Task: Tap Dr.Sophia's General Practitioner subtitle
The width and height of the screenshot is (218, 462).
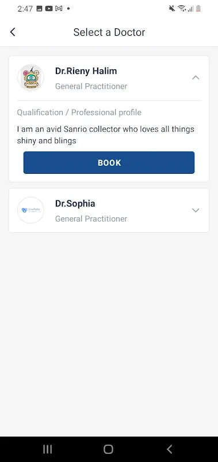Action: (x=91, y=219)
